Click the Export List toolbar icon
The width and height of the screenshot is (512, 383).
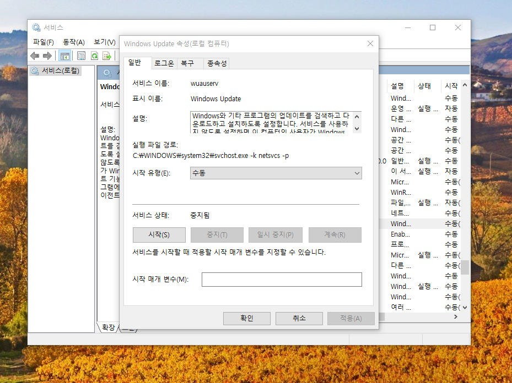click(x=107, y=56)
